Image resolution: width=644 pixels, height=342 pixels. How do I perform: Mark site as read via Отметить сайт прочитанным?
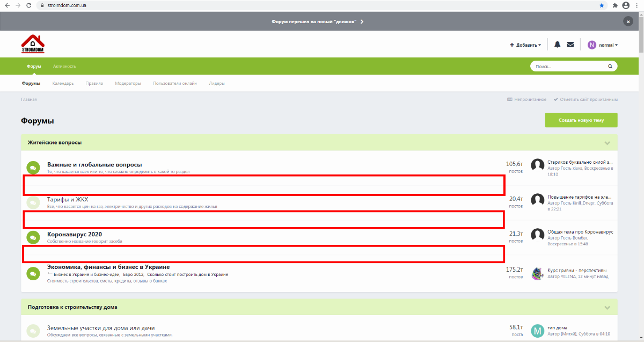pos(586,99)
